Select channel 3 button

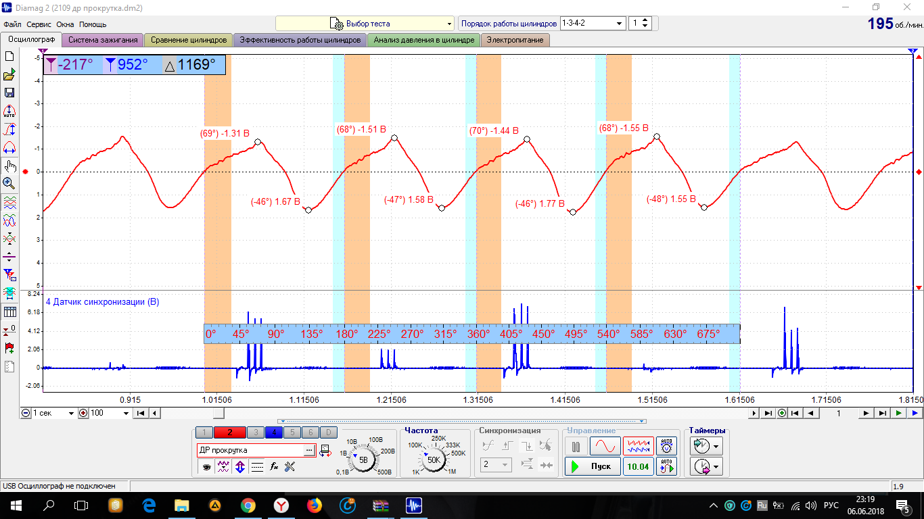[256, 432]
